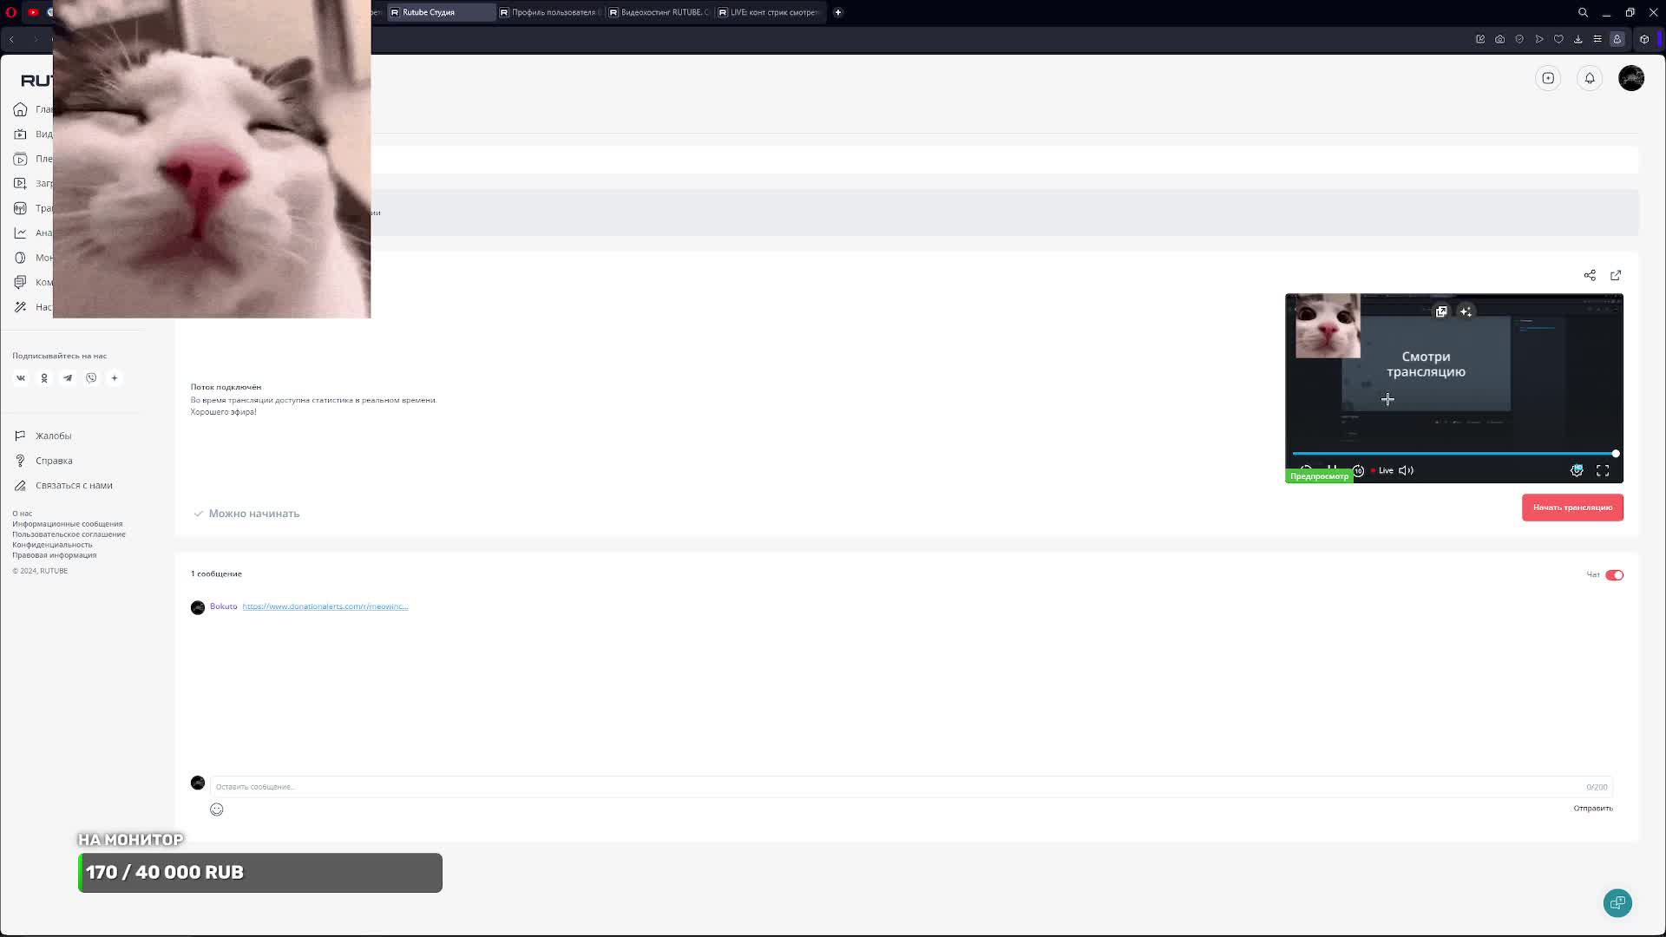The height and width of the screenshot is (937, 1666).
Task: Jump to Live in preview player
Action: click(1382, 470)
